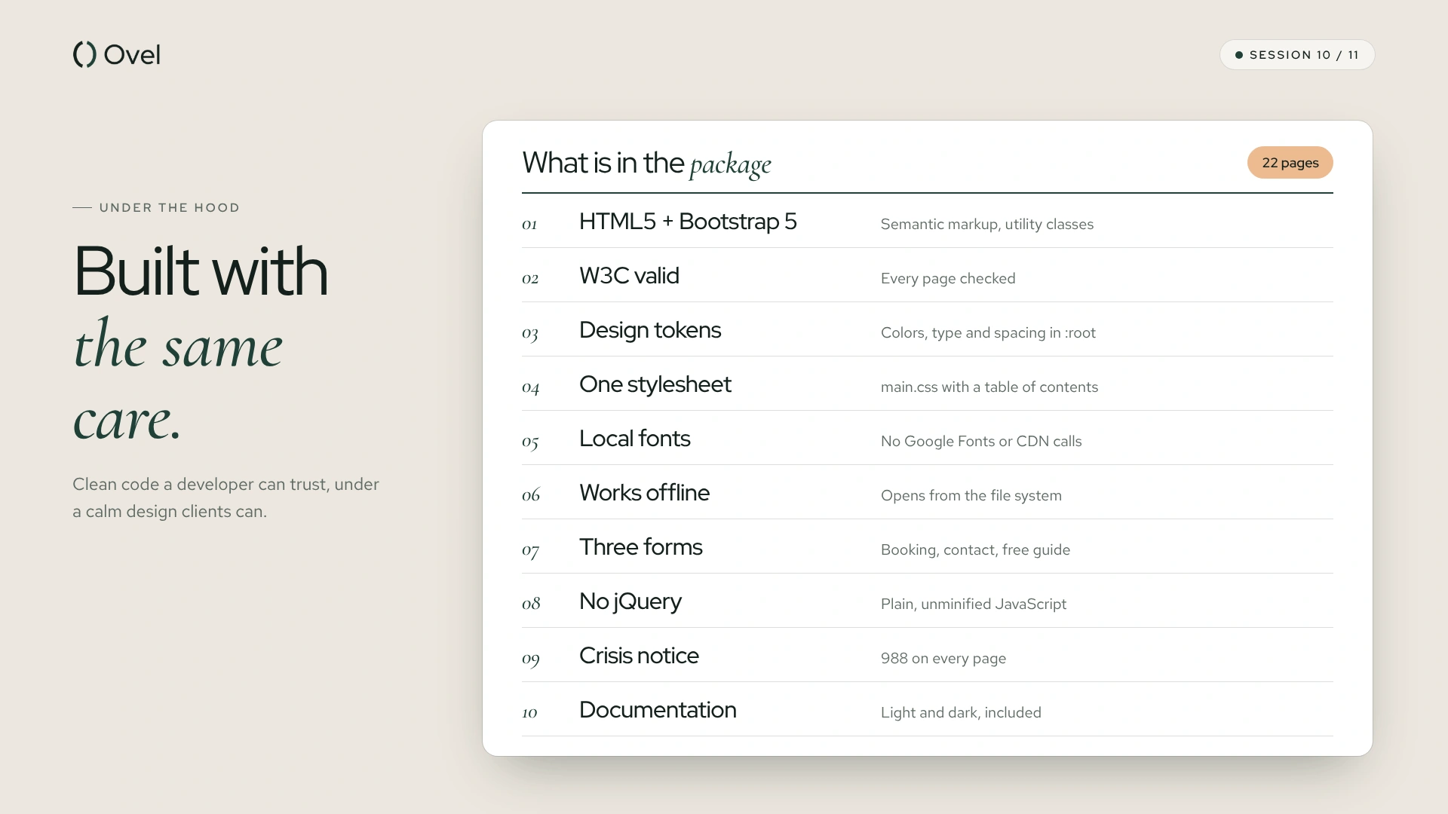Viewport: 1448px width, 814px height.
Task: Click the Session 10 / 11 badge
Action: (1297, 55)
